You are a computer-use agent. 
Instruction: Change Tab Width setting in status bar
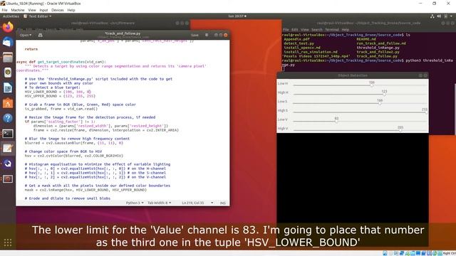tap(159, 203)
